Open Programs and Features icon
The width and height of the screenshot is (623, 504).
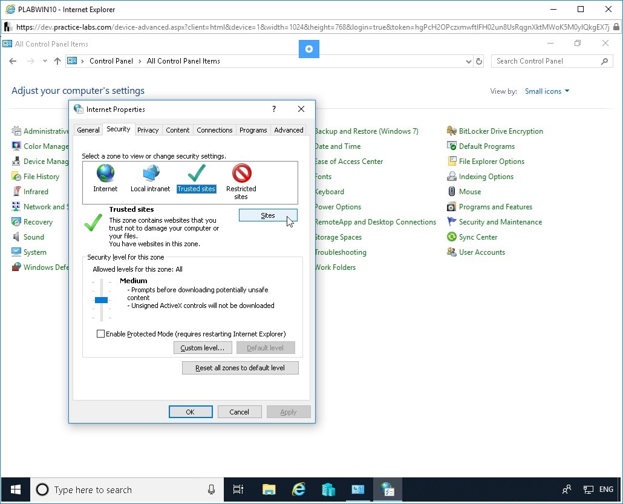click(x=451, y=206)
